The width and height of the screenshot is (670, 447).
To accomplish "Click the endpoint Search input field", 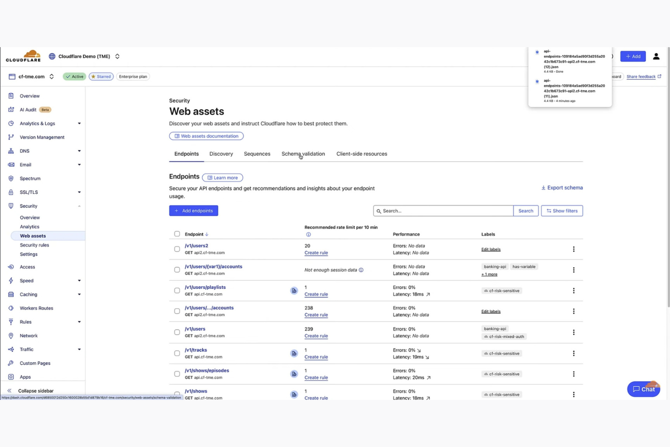I will [443, 211].
